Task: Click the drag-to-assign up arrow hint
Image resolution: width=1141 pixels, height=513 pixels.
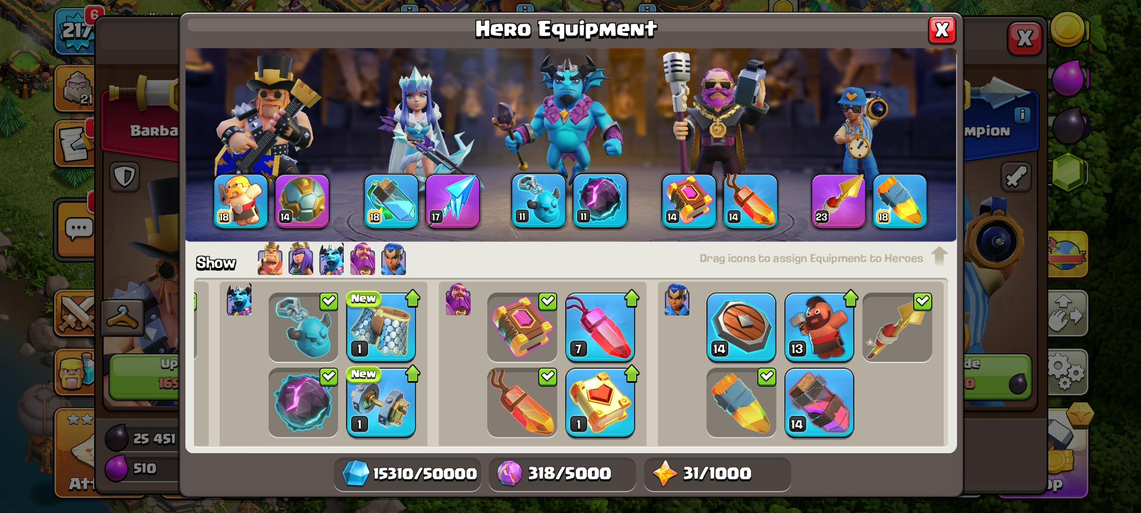Action: coord(939,256)
